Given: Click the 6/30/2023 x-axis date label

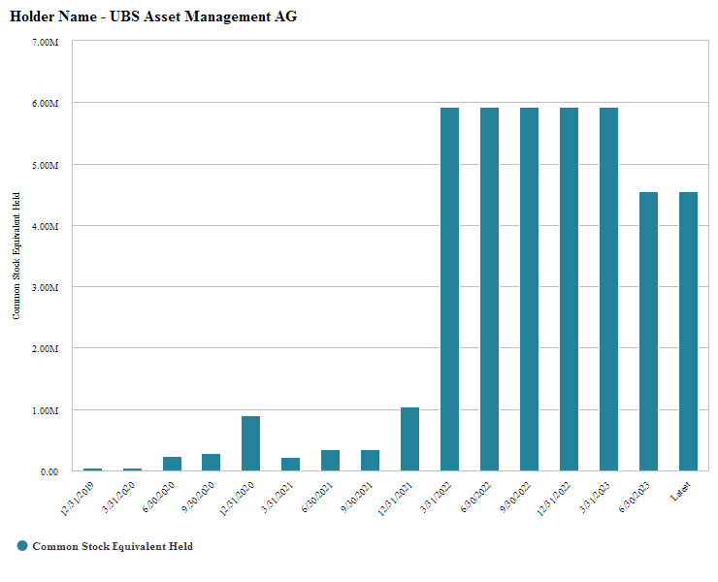Looking at the screenshot, I should (x=635, y=498).
